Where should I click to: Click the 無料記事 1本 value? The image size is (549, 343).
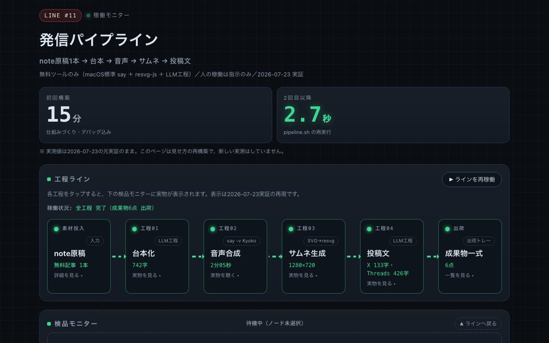click(x=71, y=265)
